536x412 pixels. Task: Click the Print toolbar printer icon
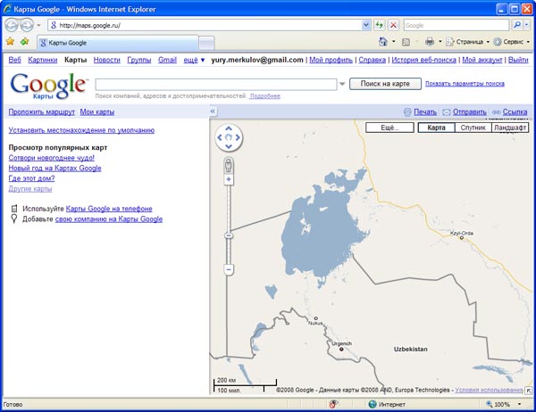tap(430, 42)
